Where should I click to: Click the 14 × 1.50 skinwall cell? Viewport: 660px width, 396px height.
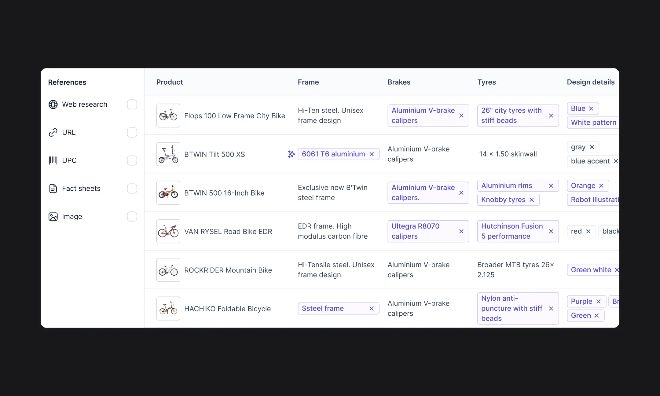508,154
